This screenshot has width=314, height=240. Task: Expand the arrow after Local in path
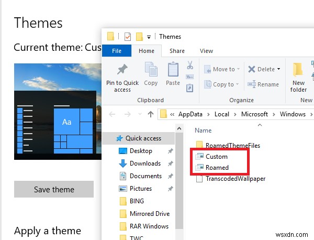pyautogui.click(x=235, y=114)
